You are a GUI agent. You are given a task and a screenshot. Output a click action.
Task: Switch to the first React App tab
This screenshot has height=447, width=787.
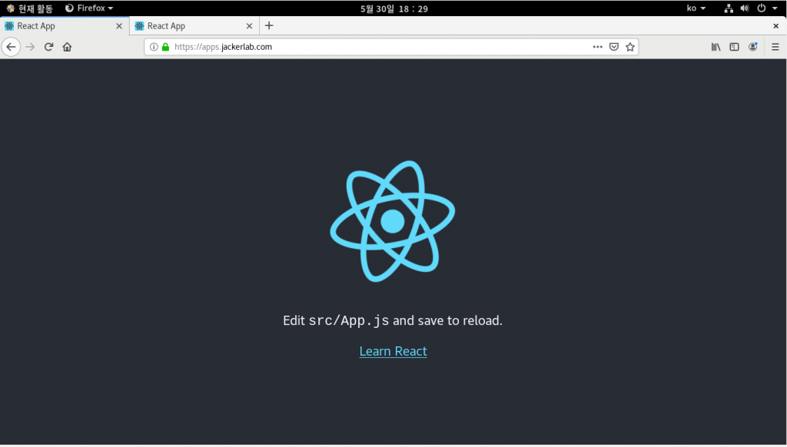tap(65, 25)
